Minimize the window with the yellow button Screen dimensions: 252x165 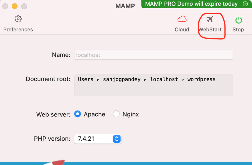[x=14, y=6]
